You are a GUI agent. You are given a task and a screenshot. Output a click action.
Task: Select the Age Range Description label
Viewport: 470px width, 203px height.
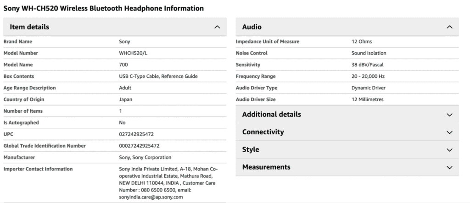pyautogui.click(x=29, y=88)
